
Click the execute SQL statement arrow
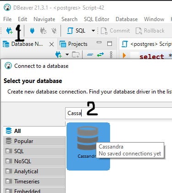pos(124,55)
